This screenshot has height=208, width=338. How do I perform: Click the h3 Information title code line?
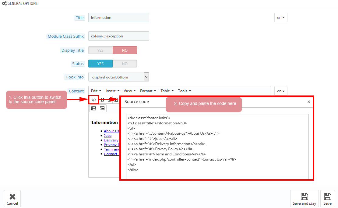pos(157,123)
